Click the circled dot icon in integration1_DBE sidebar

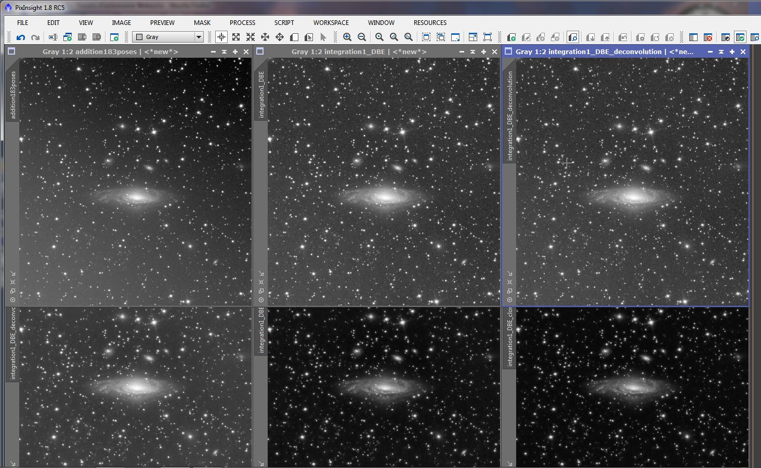pyautogui.click(x=261, y=300)
